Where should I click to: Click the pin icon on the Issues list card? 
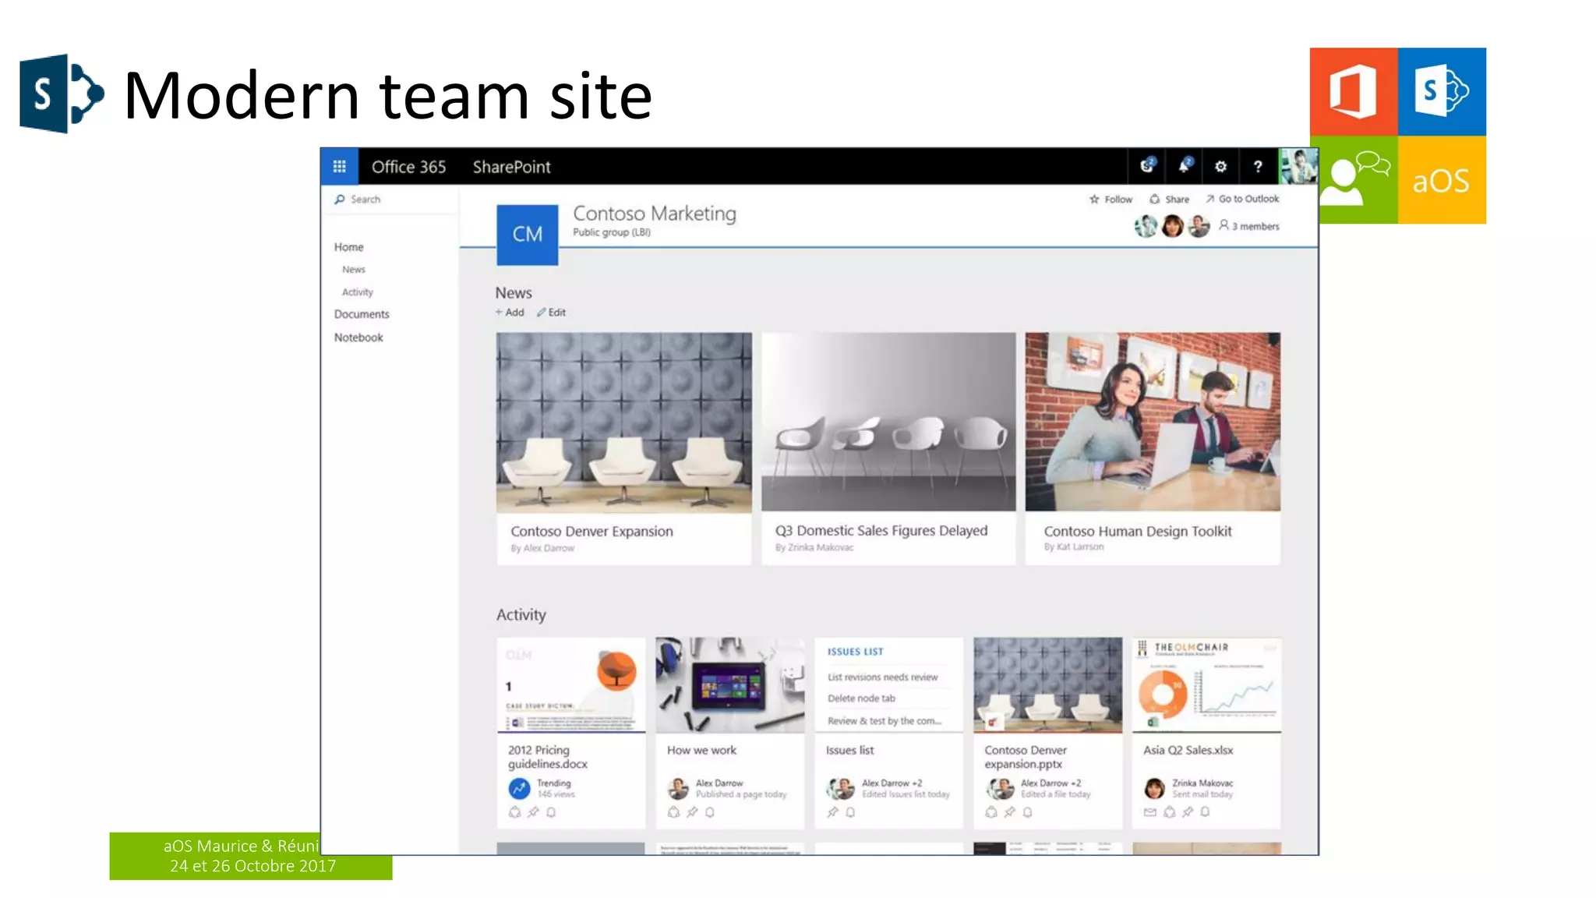pos(832,812)
